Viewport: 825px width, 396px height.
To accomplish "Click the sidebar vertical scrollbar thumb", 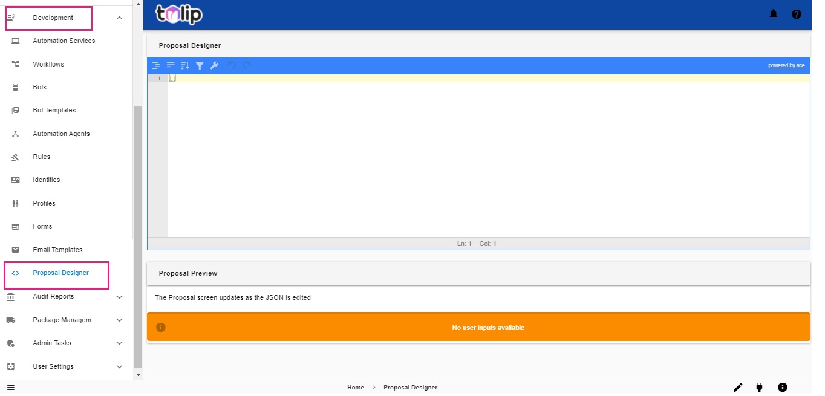I will pyautogui.click(x=138, y=237).
